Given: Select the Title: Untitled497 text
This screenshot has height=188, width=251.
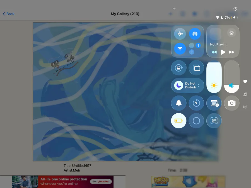Looking at the screenshot, I should click(78, 166).
